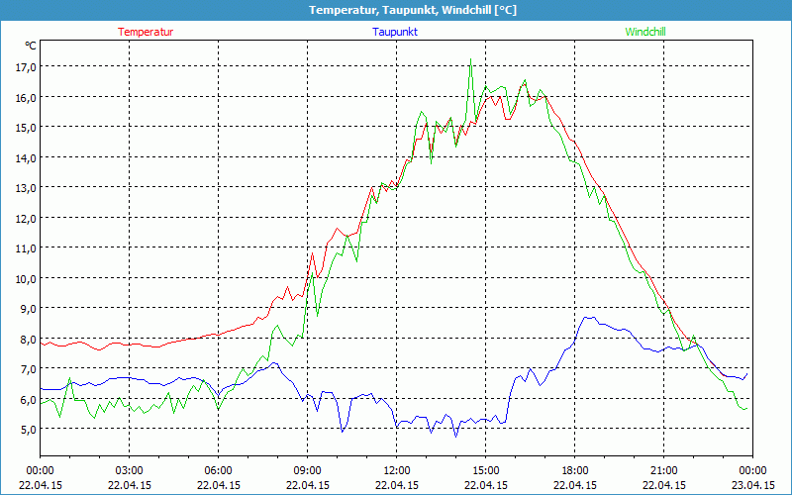The height and width of the screenshot is (495, 792).
Task: Click the 03:00 time axis label
Action: [129, 470]
